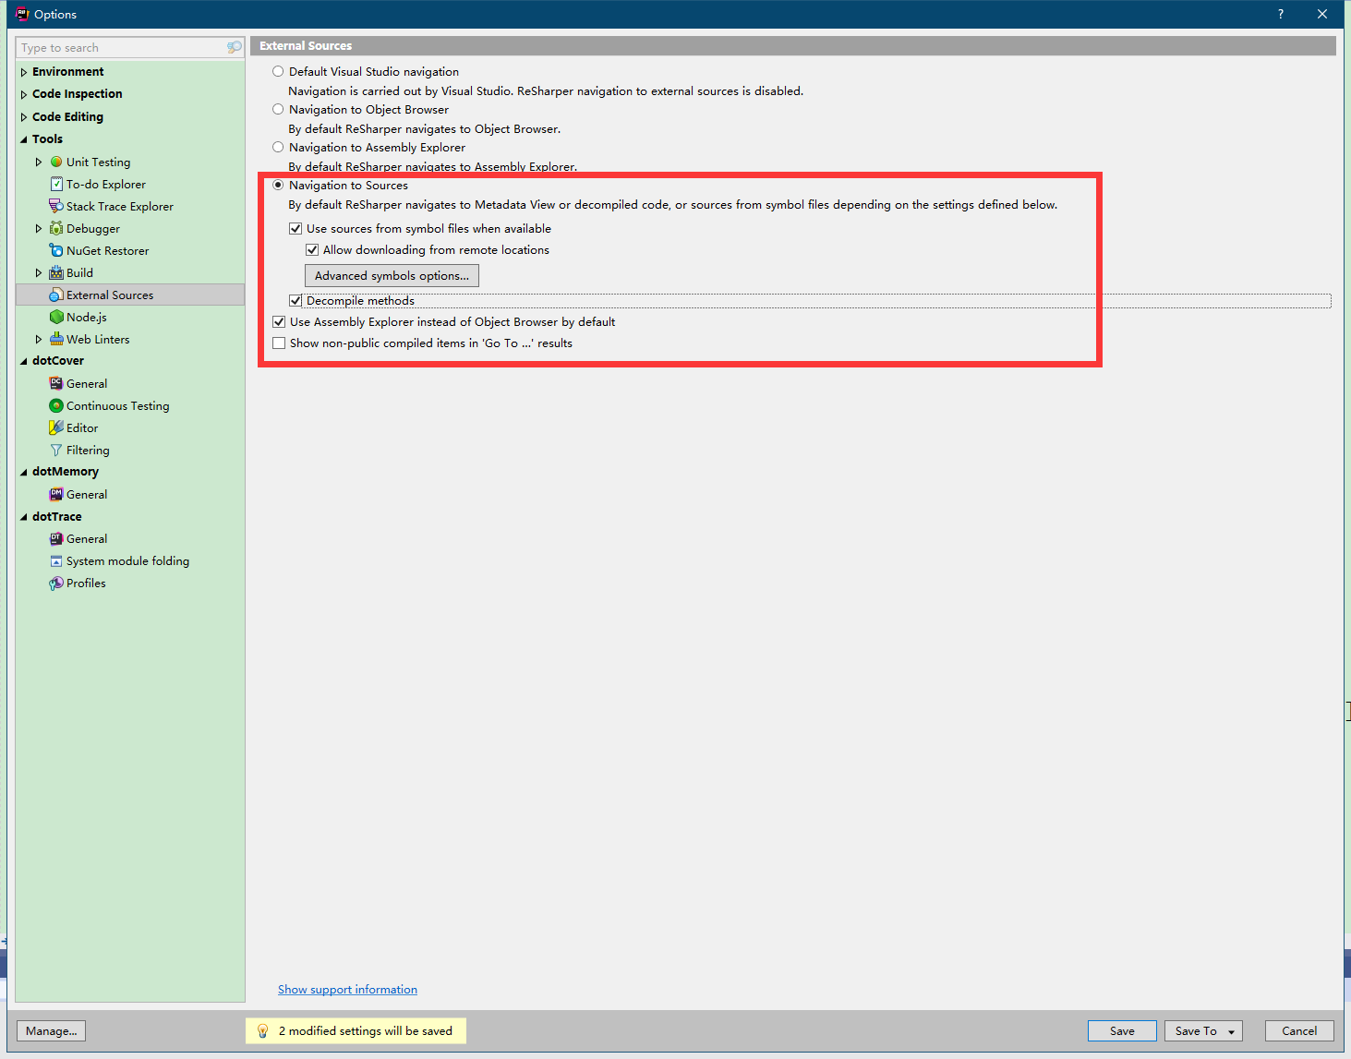Click the lightbulb icon beside modified settings

(262, 1030)
